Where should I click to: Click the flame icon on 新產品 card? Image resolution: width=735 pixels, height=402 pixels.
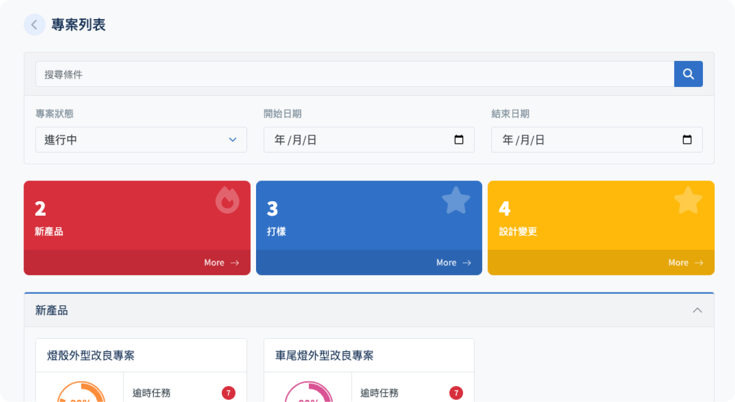[x=227, y=201]
